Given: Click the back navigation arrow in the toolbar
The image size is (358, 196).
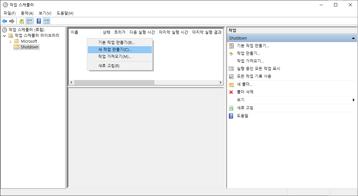Looking at the screenshot, I should click(x=4, y=21).
